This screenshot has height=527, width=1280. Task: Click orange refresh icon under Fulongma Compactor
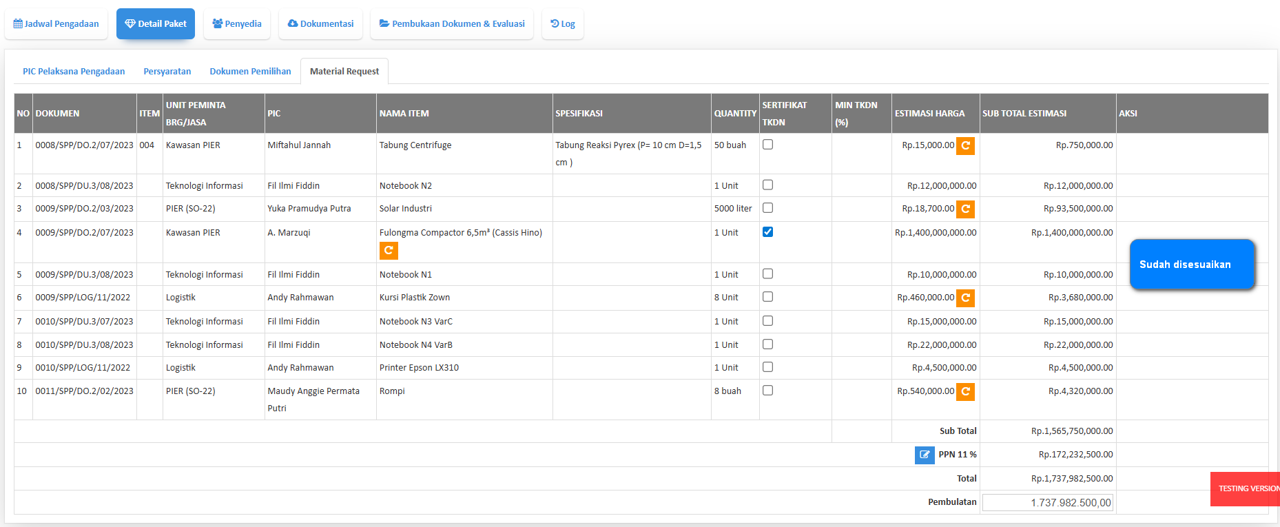pos(389,251)
